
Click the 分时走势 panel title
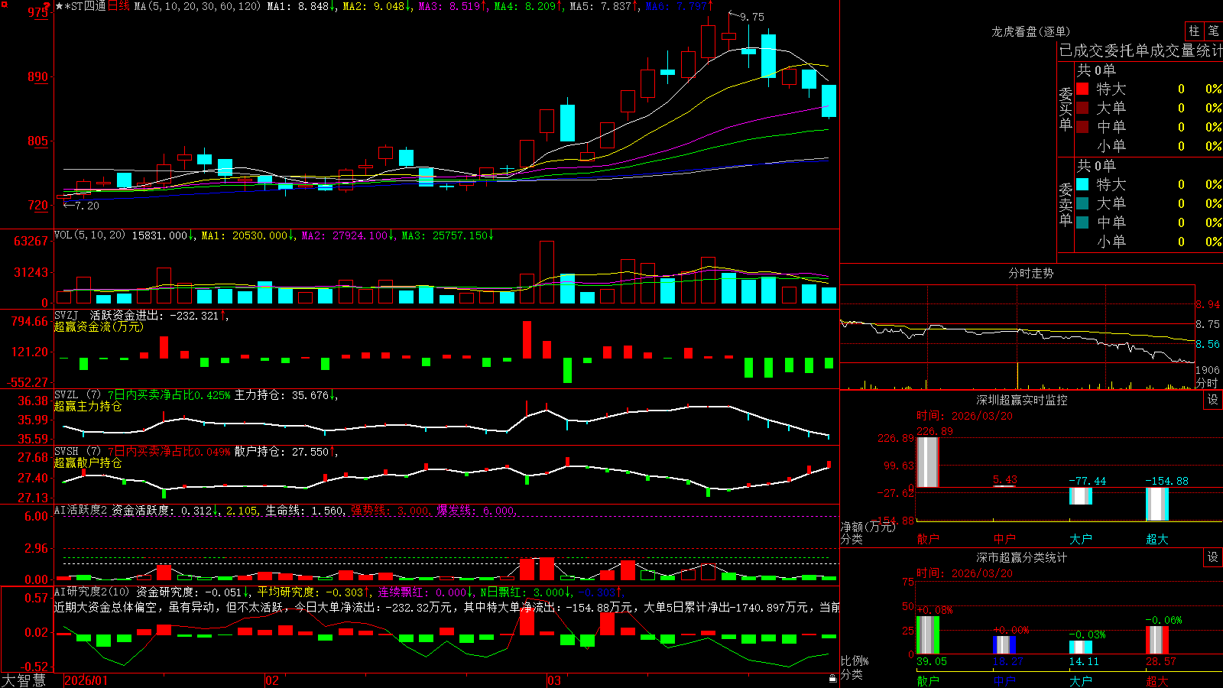pyautogui.click(x=1030, y=273)
